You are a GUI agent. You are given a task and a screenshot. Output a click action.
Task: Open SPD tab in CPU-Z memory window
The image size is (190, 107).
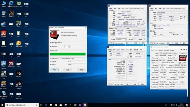(x=127, y=50)
